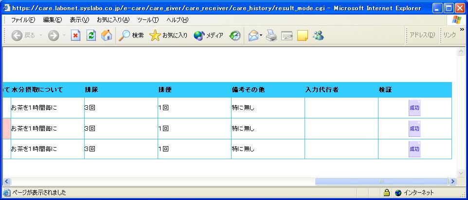Click the 成功 button in third row

click(414, 149)
